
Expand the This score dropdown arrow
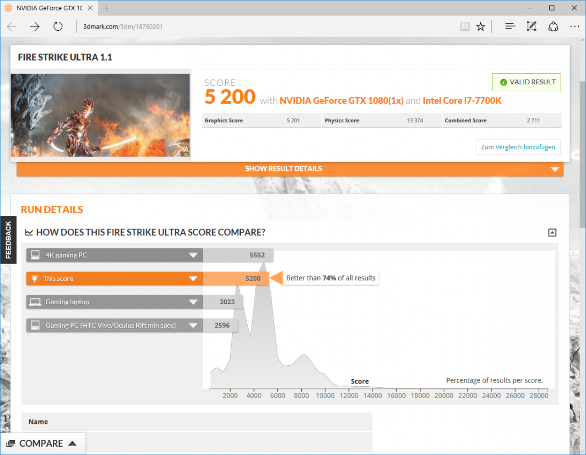[x=193, y=279]
